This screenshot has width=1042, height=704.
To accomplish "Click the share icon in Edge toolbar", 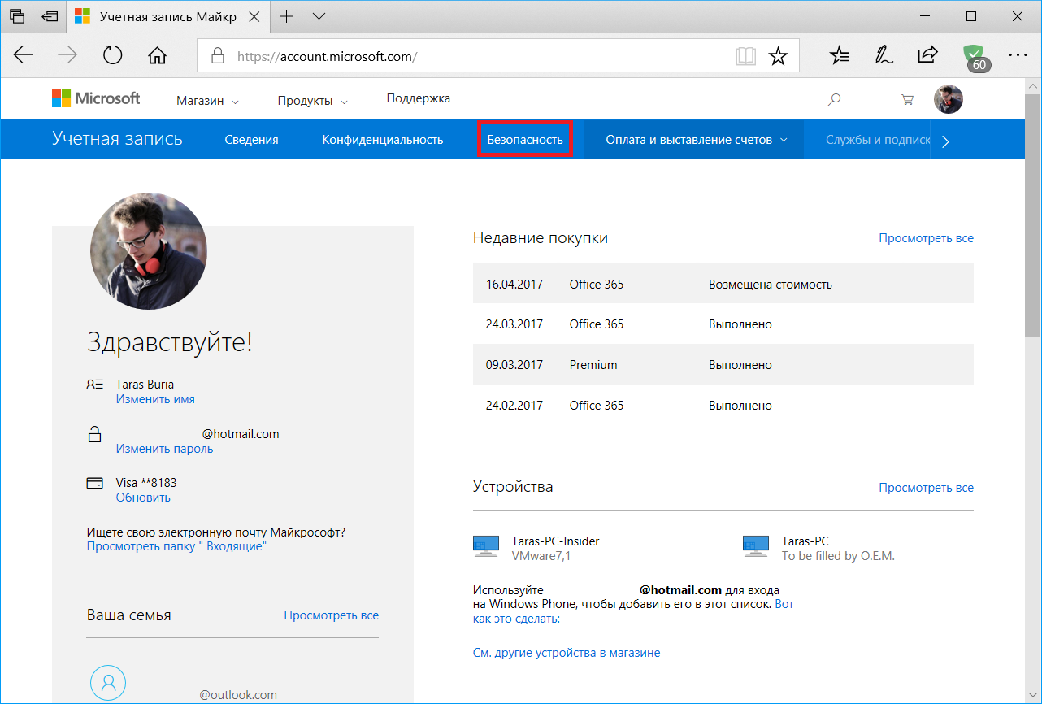I will (x=927, y=55).
